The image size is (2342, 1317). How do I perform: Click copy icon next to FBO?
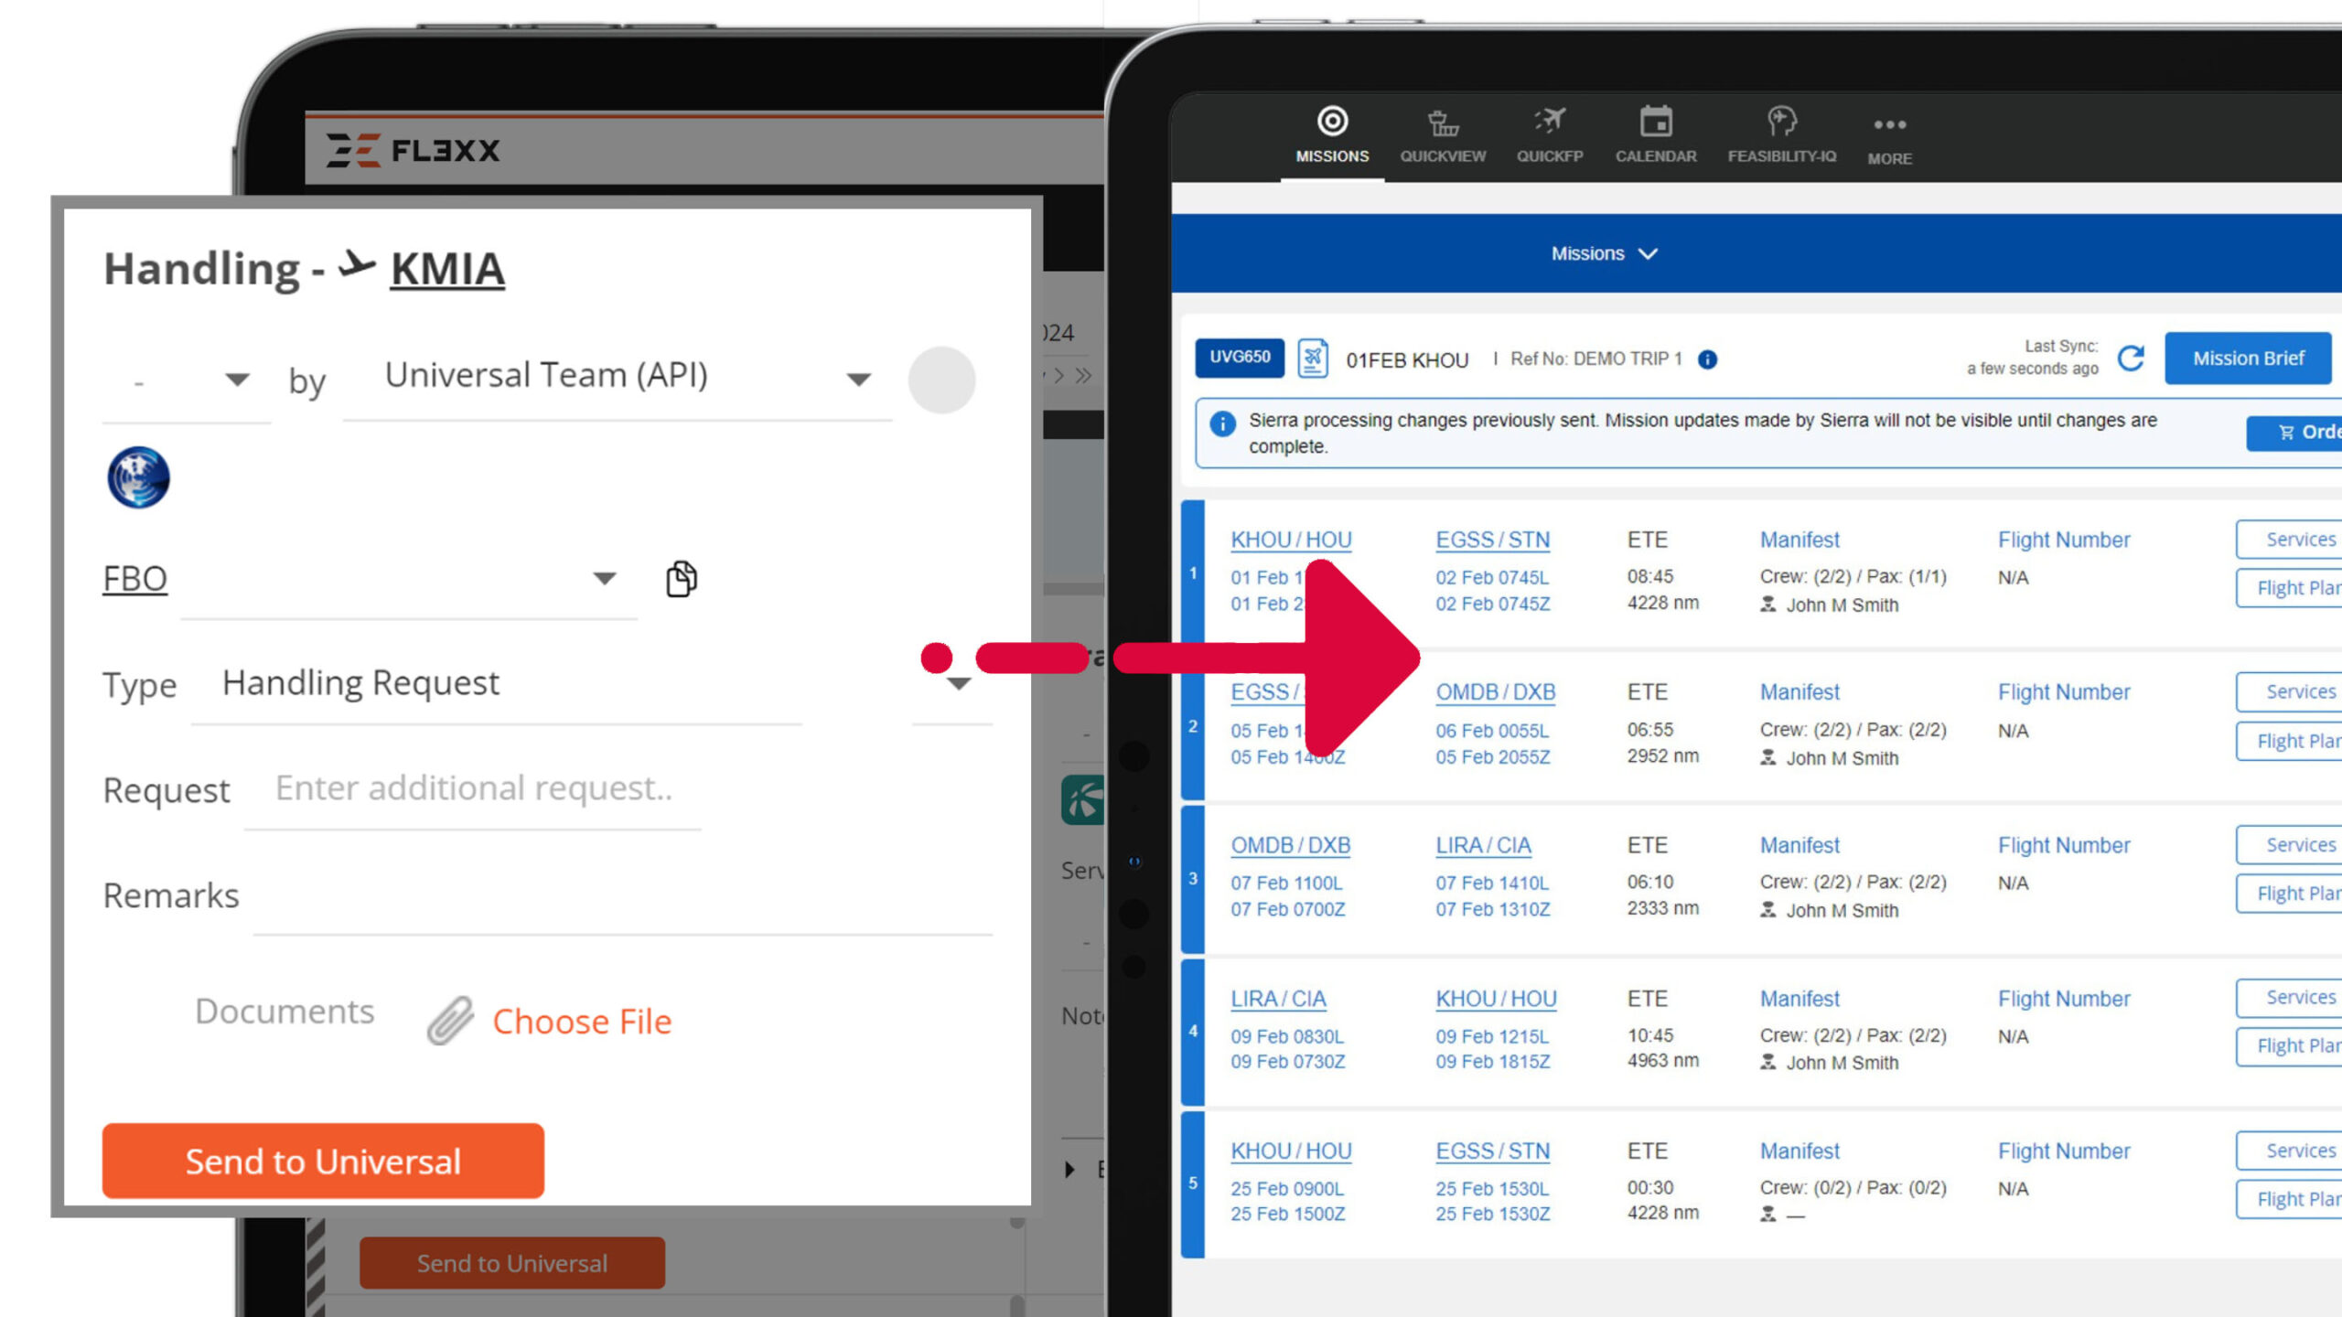pyautogui.click(x=681, y=579)
